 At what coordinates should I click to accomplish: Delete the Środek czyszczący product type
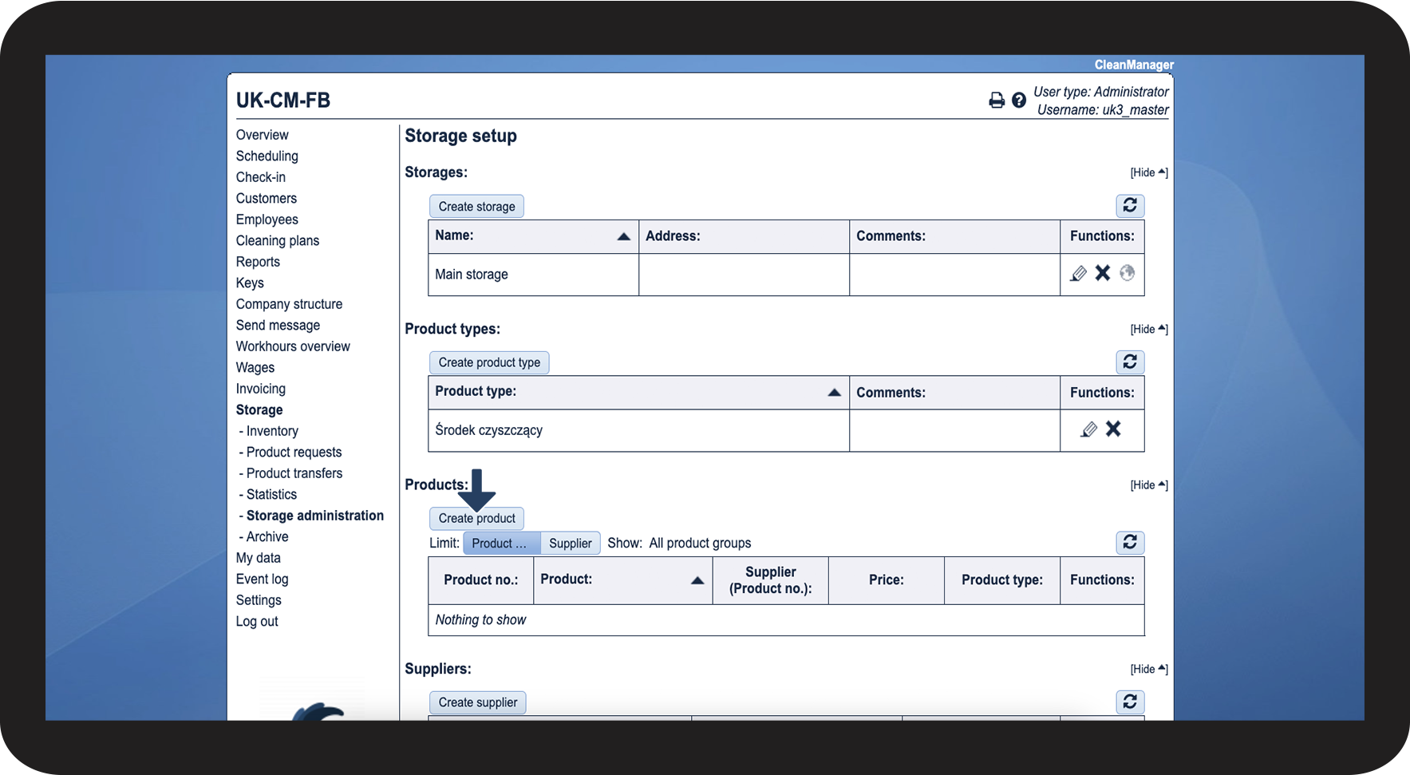[1113, 429]
